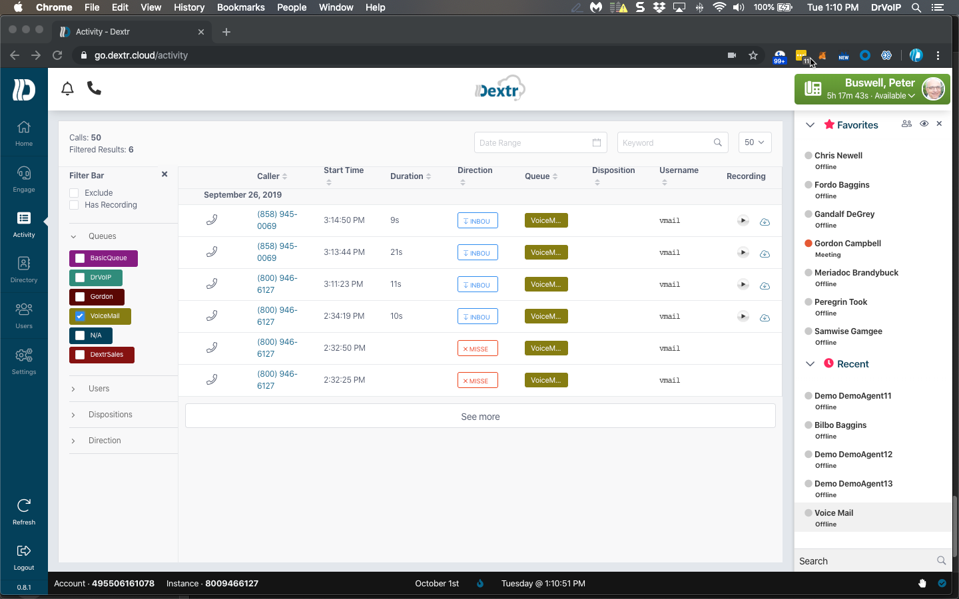Expand the Dispositions filter section
The width and height of the screenshot is (959, 599).
73,415
